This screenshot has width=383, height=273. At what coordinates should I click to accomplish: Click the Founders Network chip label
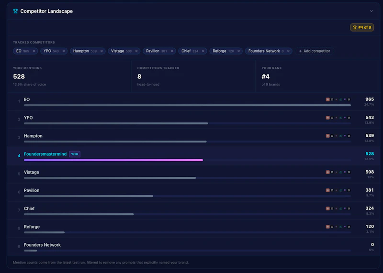[x=264, y=51]
